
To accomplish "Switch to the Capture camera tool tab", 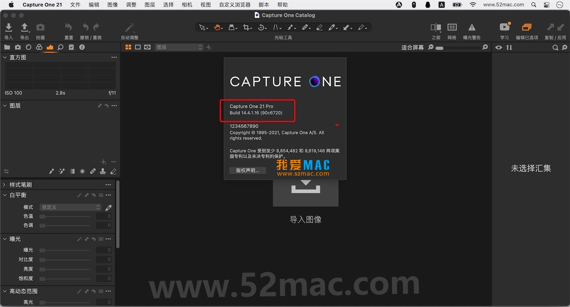I will point(18,47).
